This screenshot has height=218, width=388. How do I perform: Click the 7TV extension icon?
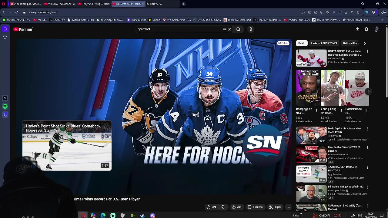[x=367, y=12]
